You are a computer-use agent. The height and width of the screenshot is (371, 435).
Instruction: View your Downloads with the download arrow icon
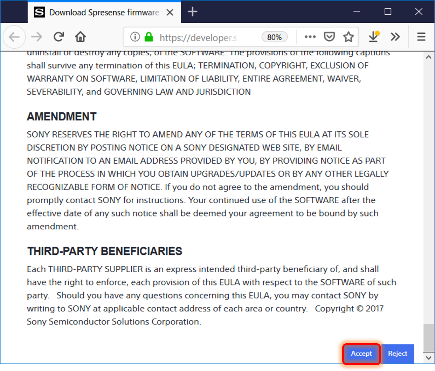(x=373, y=37)
